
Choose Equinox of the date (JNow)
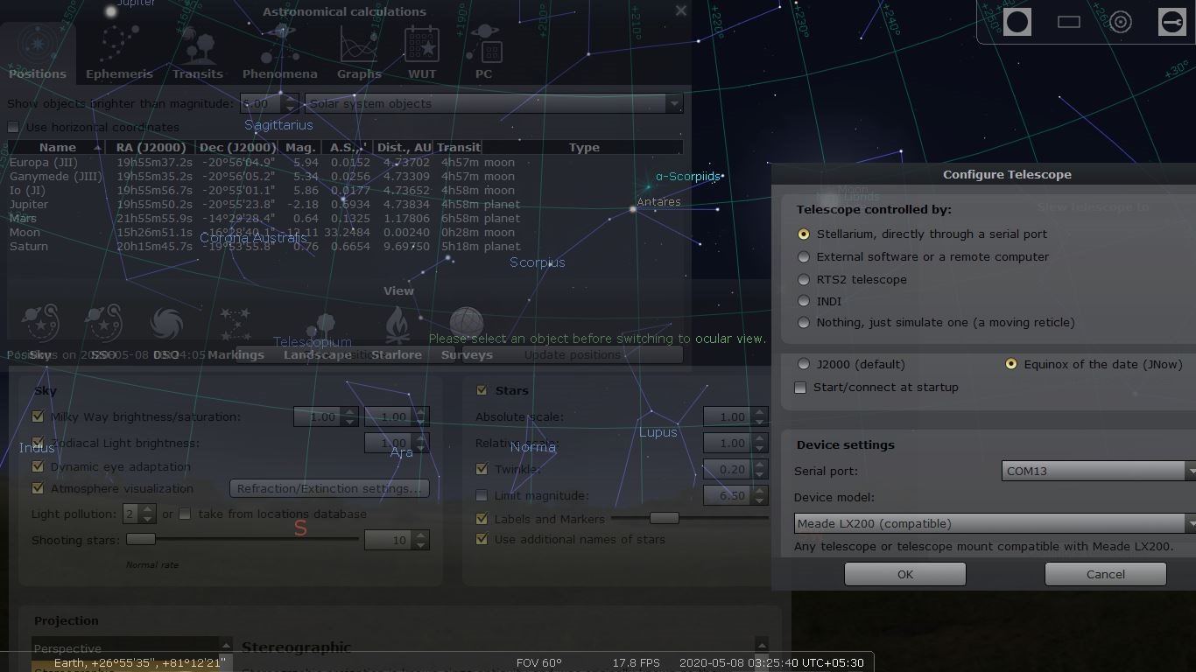click(1011, 364)
